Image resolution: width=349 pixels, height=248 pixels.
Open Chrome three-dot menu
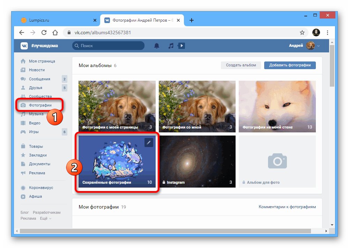click(327, 32)
